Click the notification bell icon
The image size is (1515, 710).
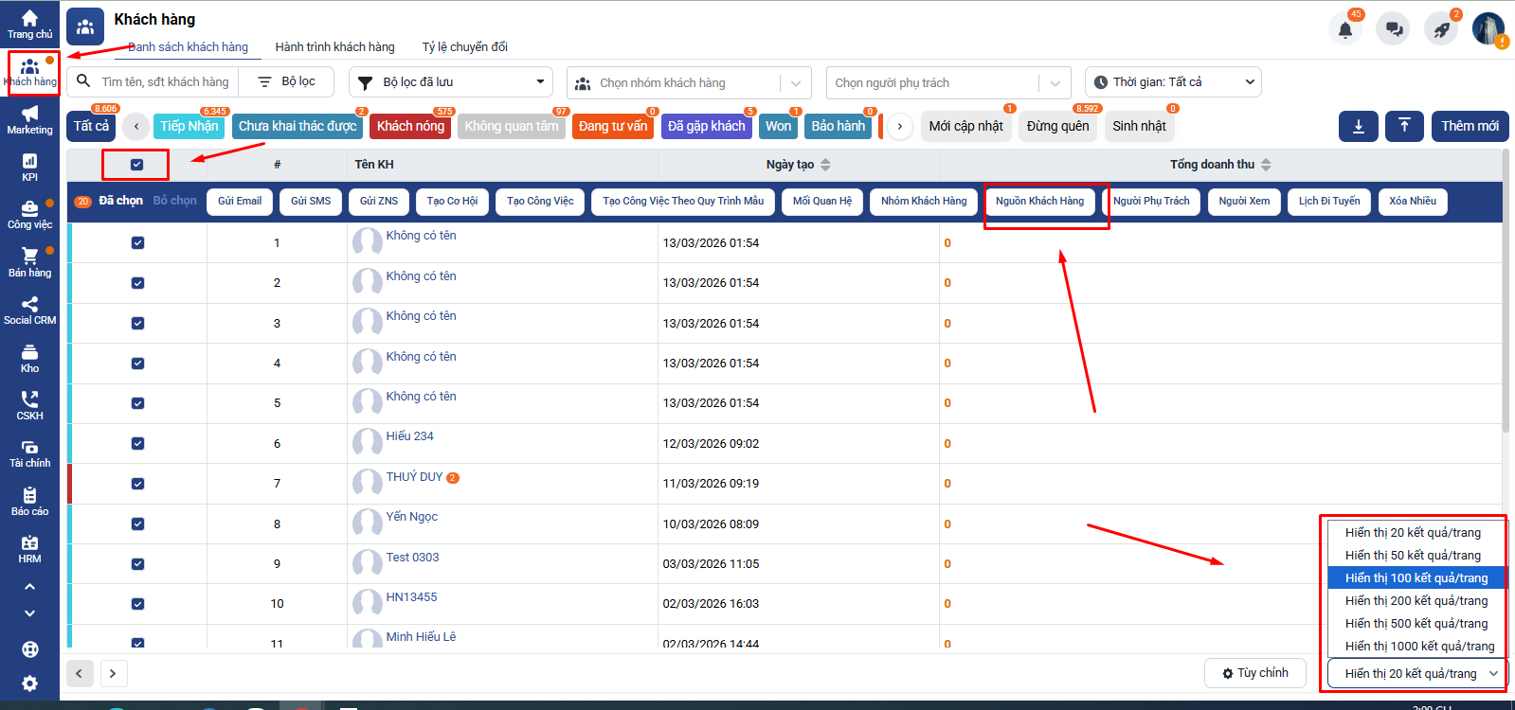(1344, 29)
